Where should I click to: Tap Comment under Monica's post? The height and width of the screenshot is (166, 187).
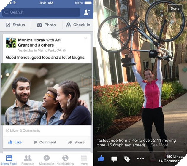point(45,142)
